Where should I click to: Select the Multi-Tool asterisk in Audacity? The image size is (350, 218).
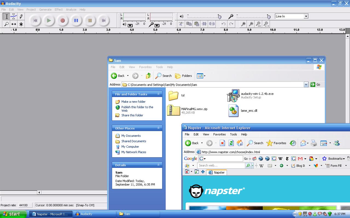click(x=21, y=24)
